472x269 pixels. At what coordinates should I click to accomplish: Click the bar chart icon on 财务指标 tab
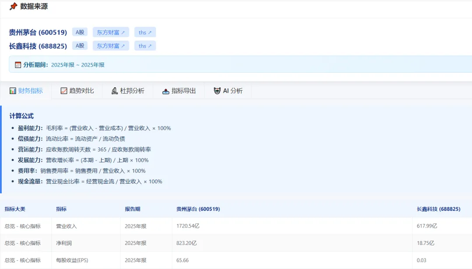13,91
